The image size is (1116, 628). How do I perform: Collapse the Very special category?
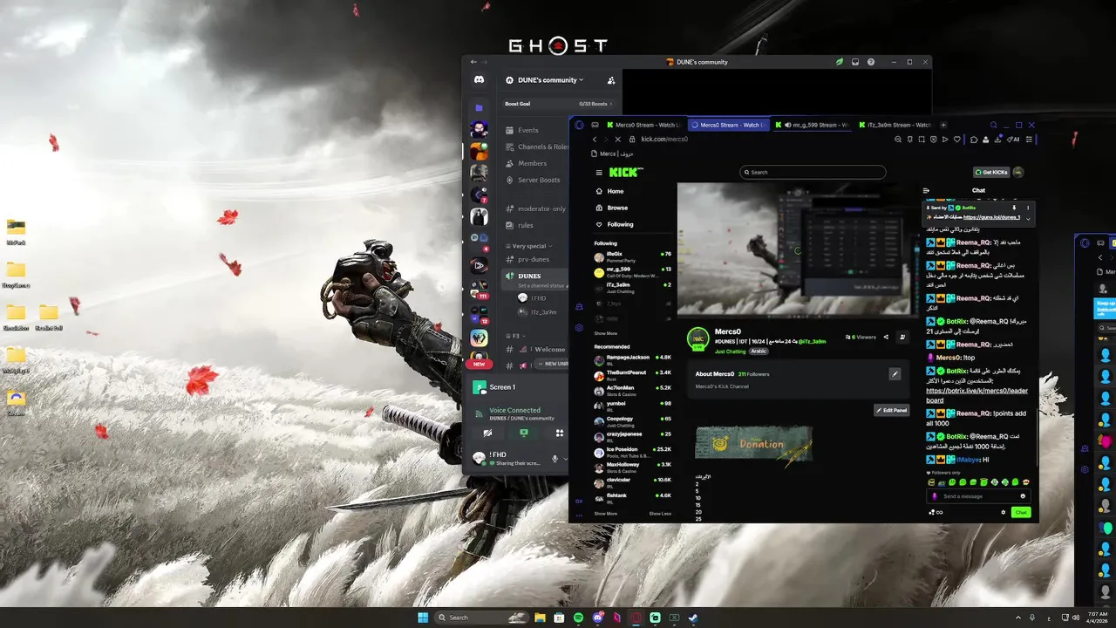527,246
